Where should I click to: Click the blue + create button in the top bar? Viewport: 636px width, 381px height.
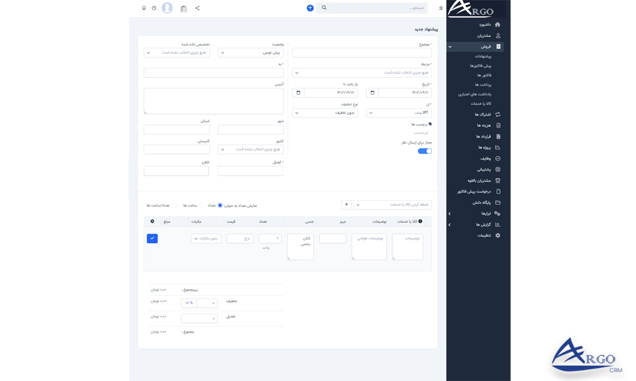tap(310, 8)
